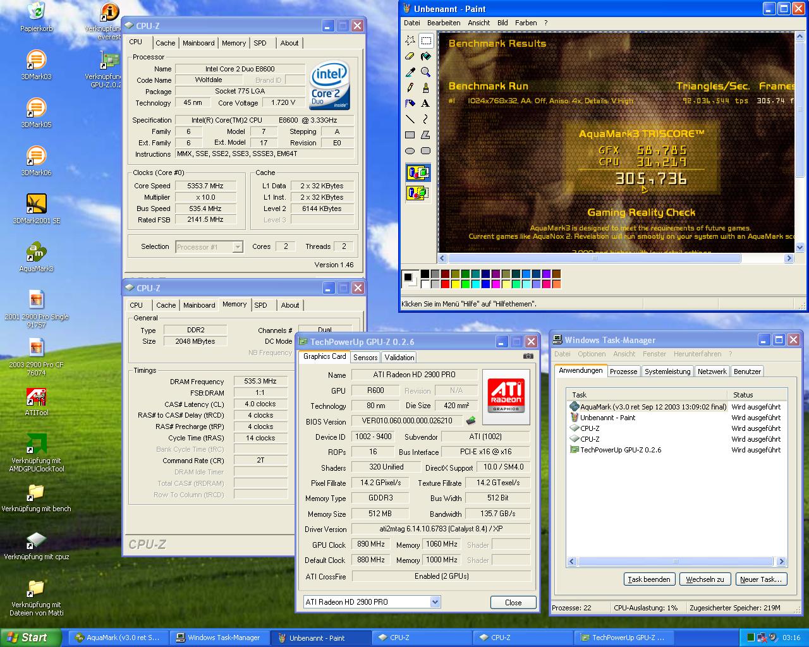Activate the Magnifier tool in Paint
The height and width of the screenshot is (647, 809).
[426, 72]
